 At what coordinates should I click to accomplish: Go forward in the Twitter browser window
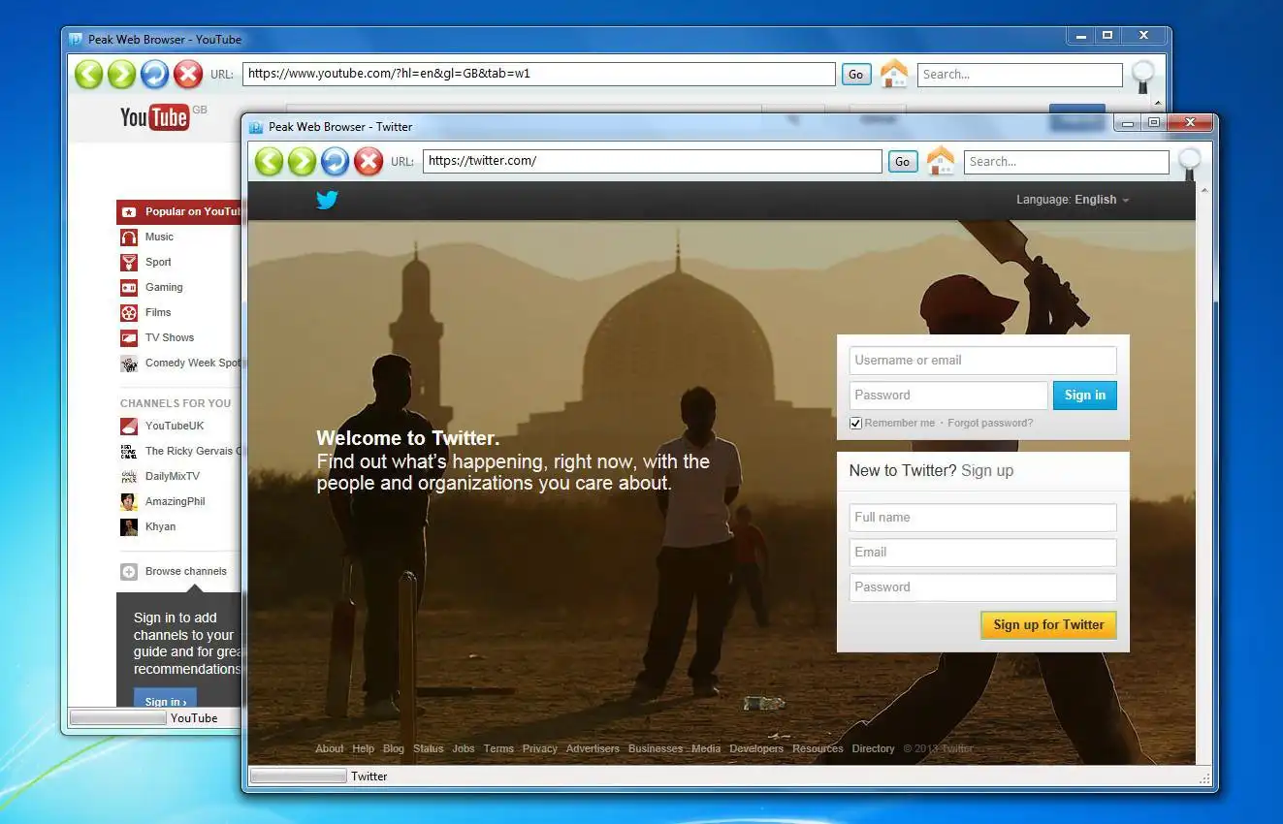pyautogui.click(x=303, y=162)
